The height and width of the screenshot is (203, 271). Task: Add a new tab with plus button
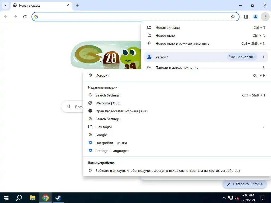pyautogui.click(x=77, y=5)
